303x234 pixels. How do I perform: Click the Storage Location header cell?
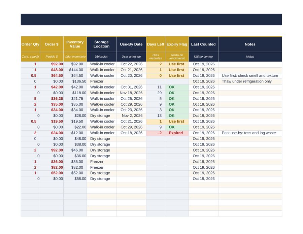pyautogui.click(x=101, y=44)
